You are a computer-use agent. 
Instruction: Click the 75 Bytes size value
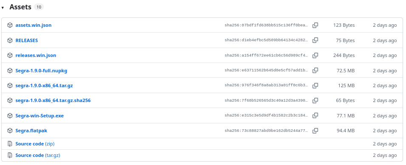[345, 40]
